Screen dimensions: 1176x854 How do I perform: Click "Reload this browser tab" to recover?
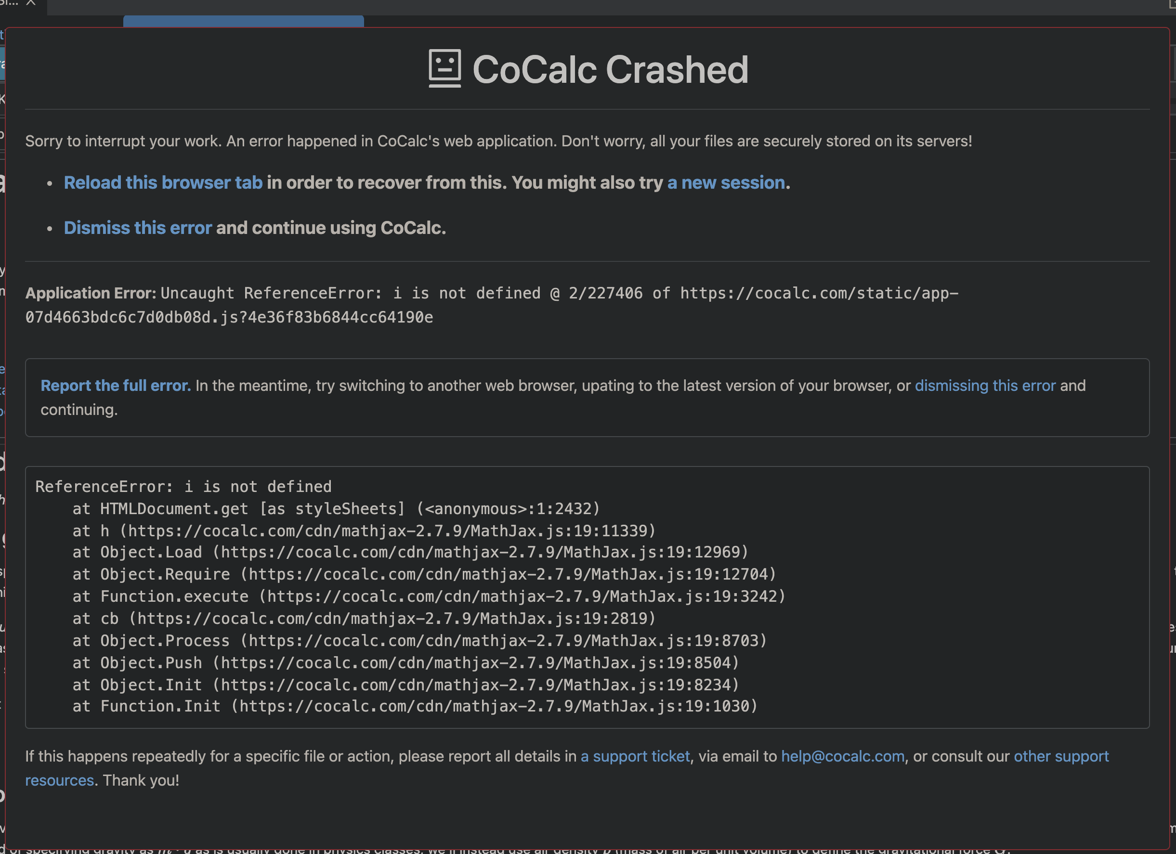click(x=162, y=182)
